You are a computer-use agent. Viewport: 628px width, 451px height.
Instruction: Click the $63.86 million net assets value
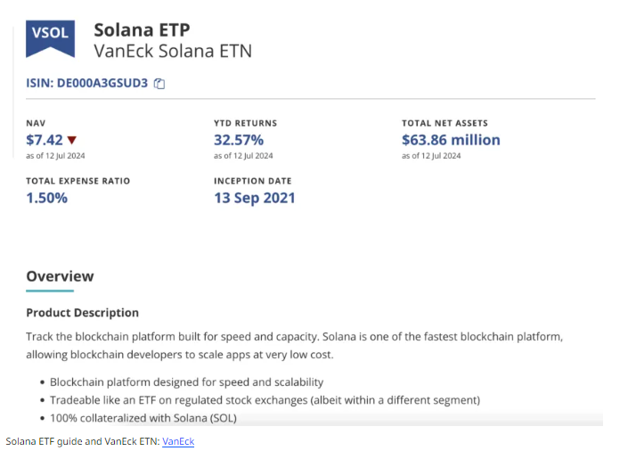[451, 140]
